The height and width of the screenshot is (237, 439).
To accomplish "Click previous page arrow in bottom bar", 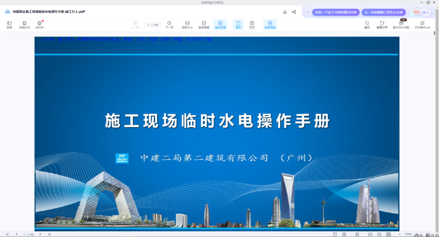I will 17,234.
